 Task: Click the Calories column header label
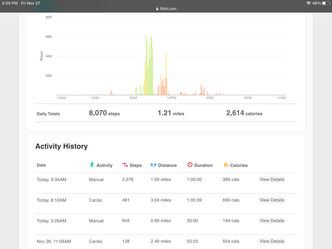point(239,165)
